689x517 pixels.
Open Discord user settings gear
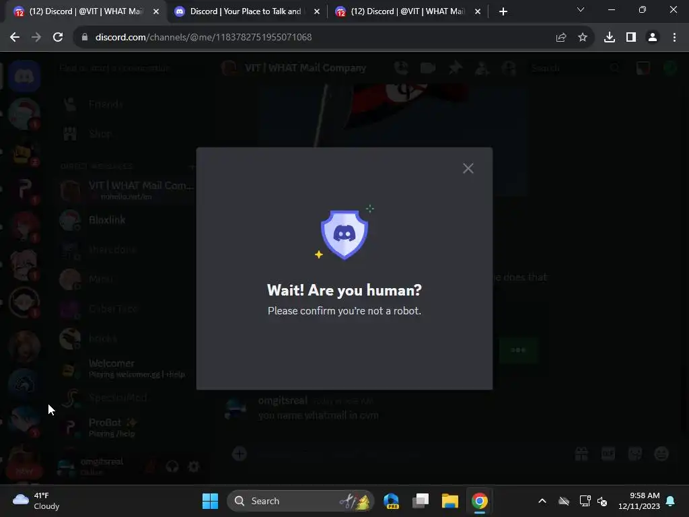click(x=194, y=467)
